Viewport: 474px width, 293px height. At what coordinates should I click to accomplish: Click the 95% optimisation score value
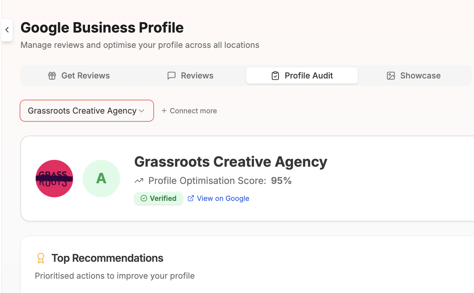(281, 180)
